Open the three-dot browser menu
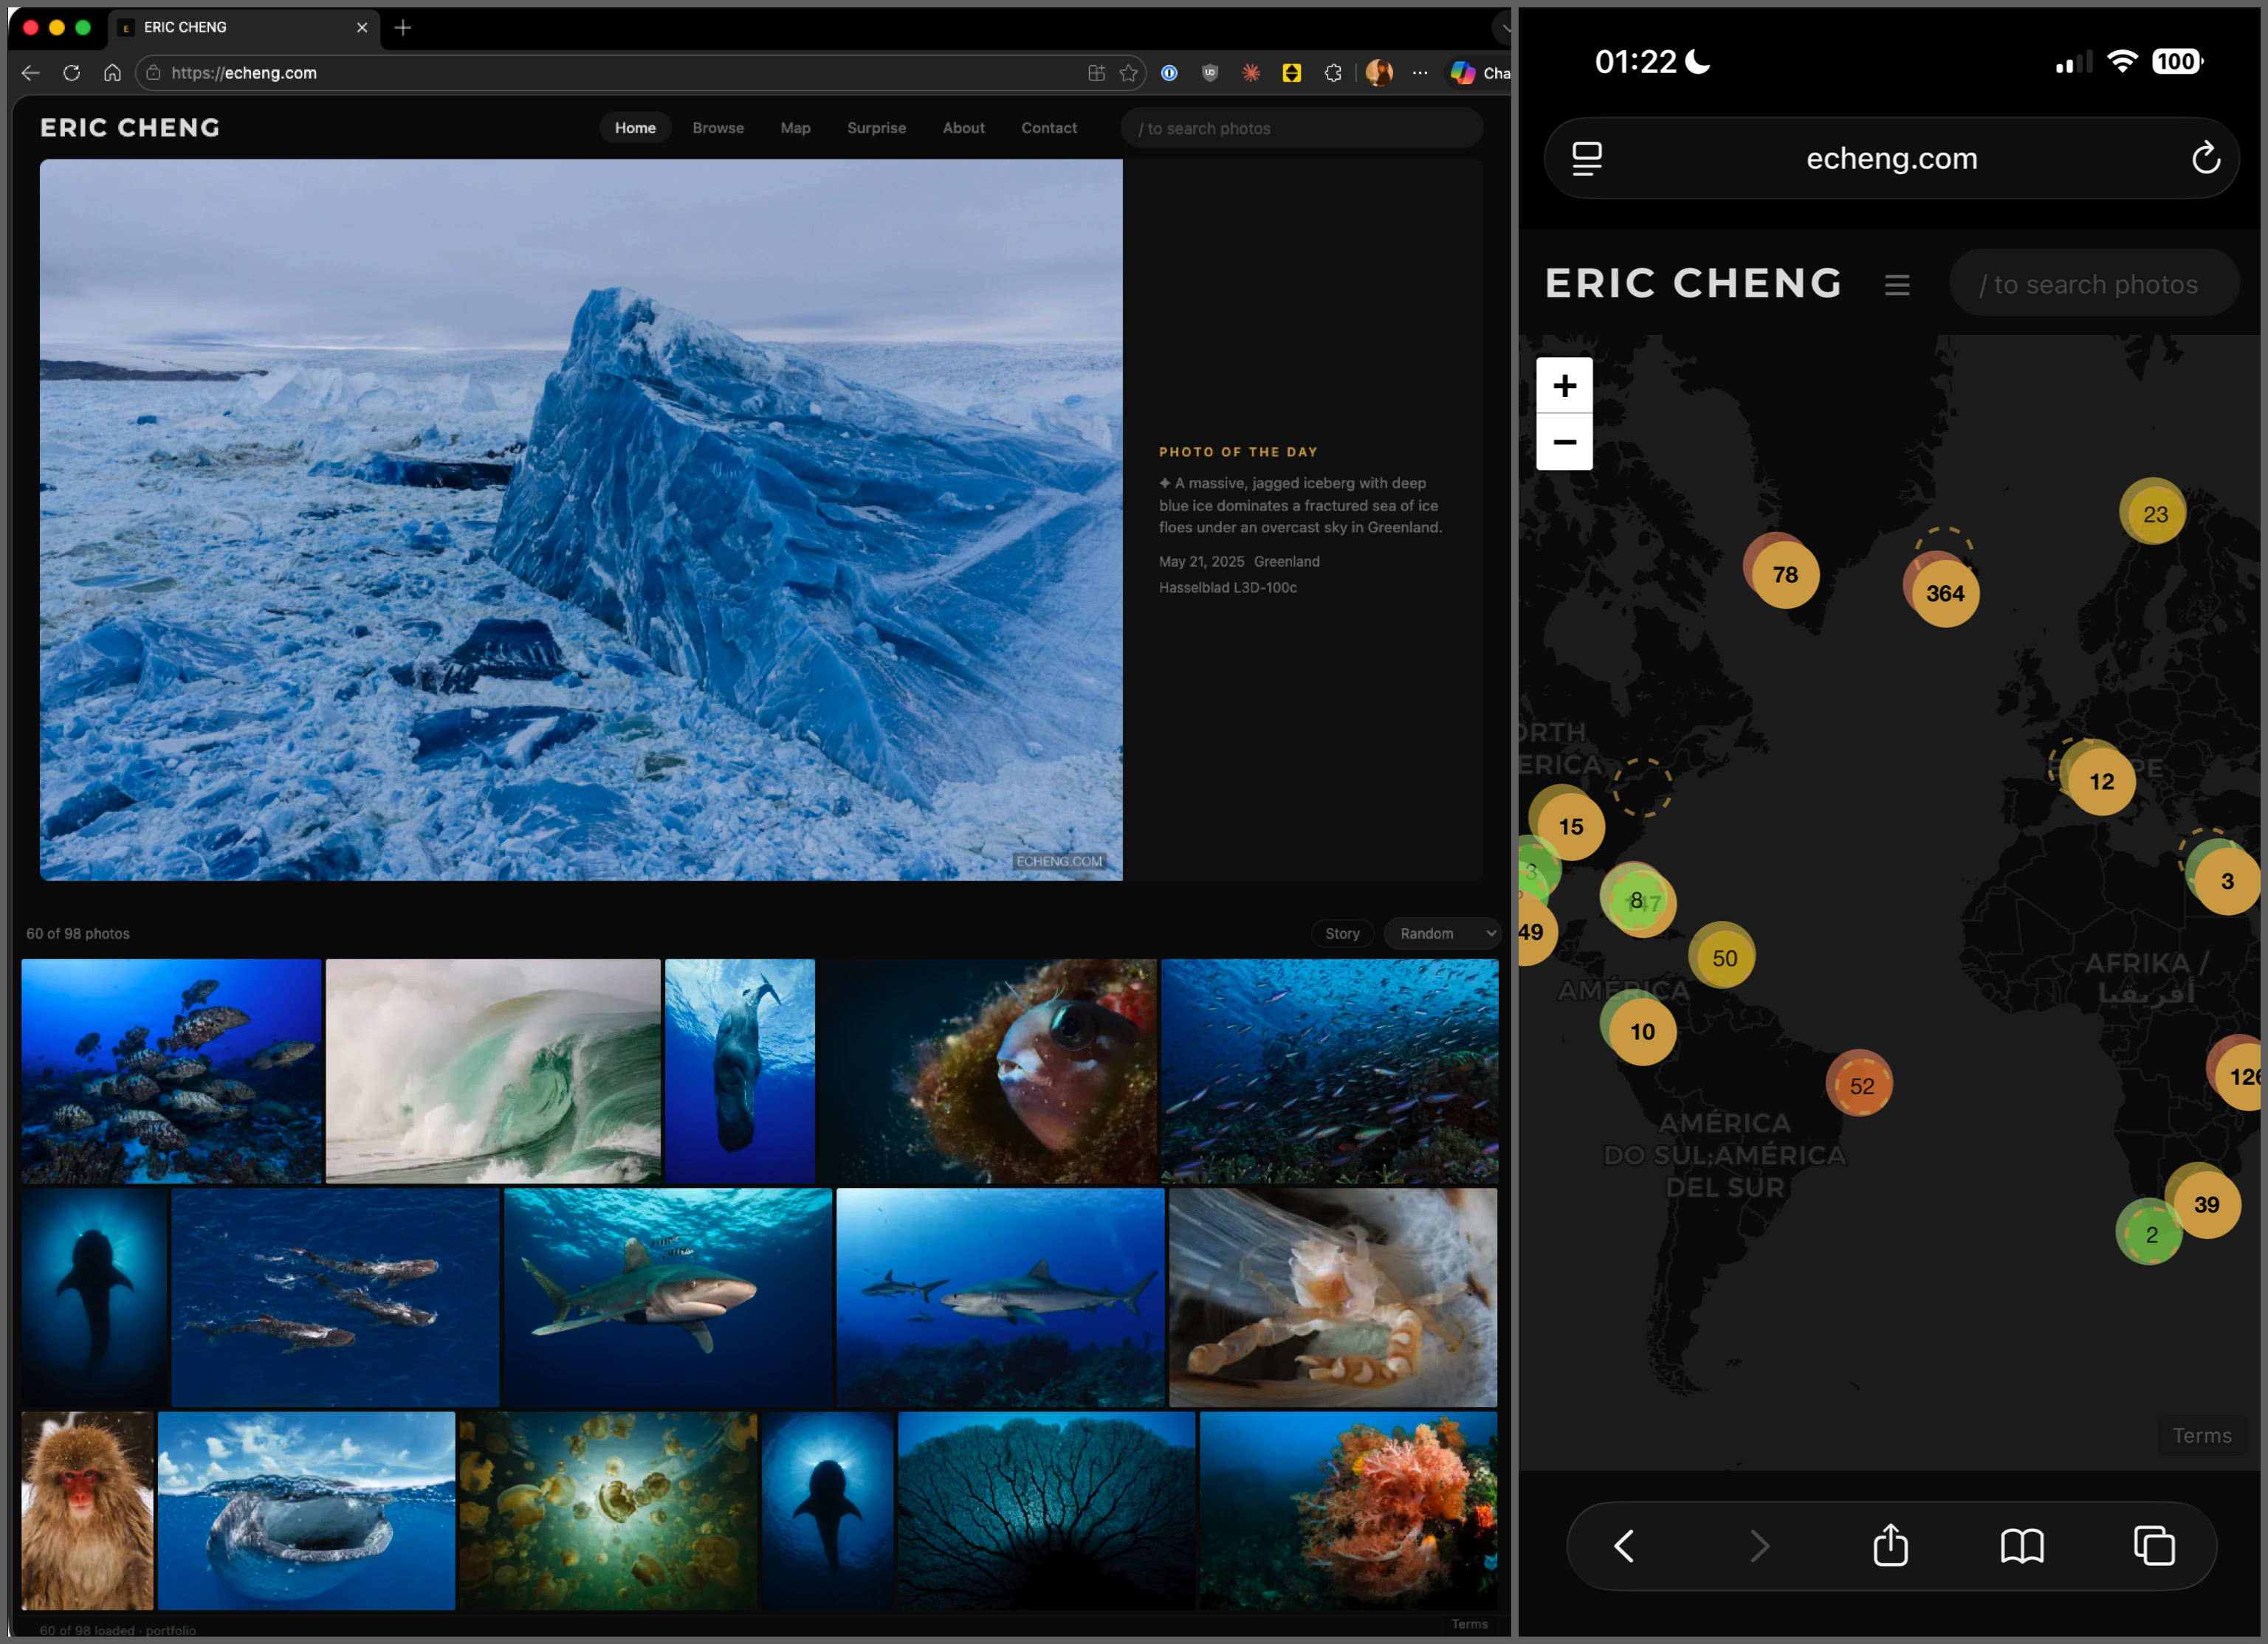The height and width of the screenshot is (1644, 2268). [x=1420, y=73]
